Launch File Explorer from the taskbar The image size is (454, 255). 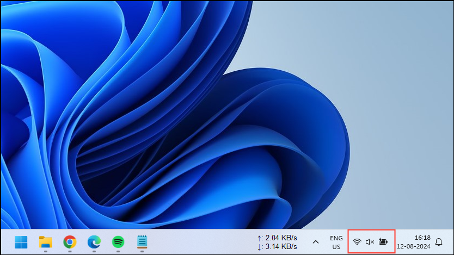pyautogui.click(x=46, y=242)
